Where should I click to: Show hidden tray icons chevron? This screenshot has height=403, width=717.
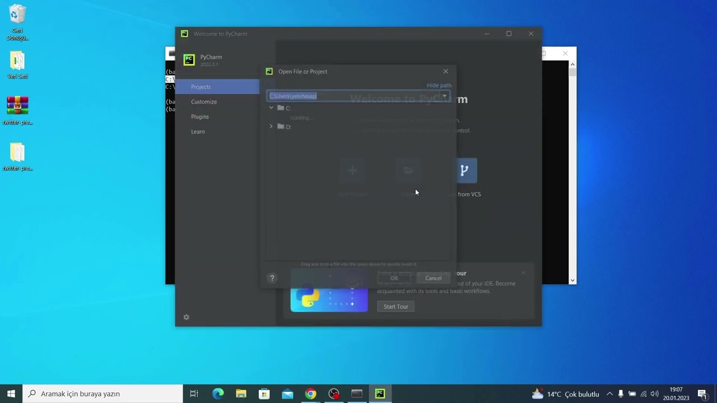click(609, 393)
